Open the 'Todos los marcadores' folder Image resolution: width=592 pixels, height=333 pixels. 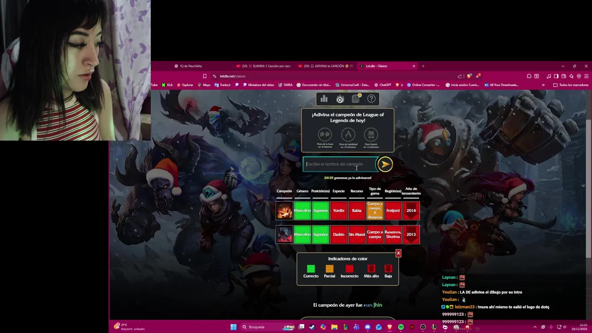571,85
